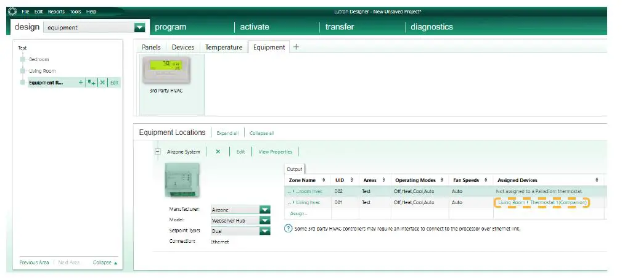
Task: Open the Setpoint Type dropdown
Action: (264, 231)
